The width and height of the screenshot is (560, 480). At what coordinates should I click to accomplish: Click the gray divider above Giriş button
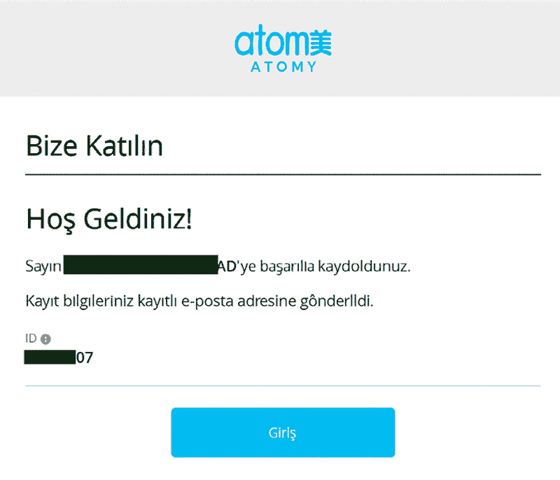tap(283, 386)
